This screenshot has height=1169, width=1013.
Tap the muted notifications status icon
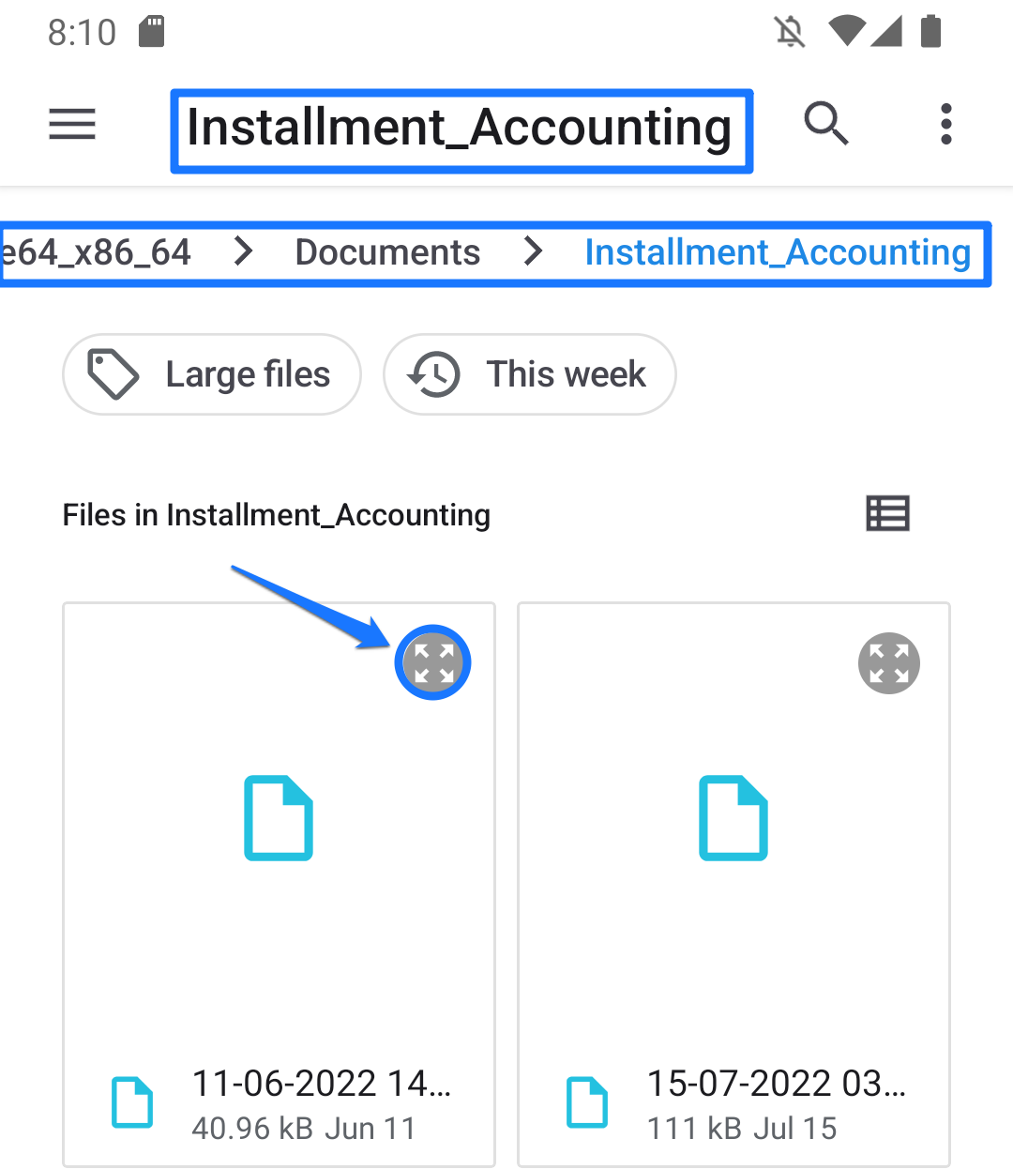pos(790,32)
